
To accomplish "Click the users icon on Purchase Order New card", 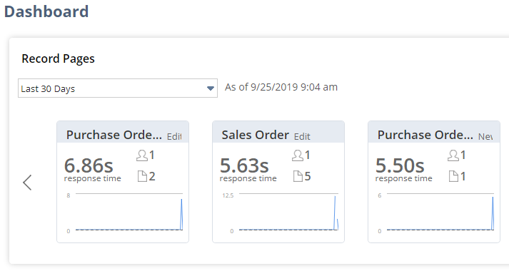I will (x=453, y=155).
